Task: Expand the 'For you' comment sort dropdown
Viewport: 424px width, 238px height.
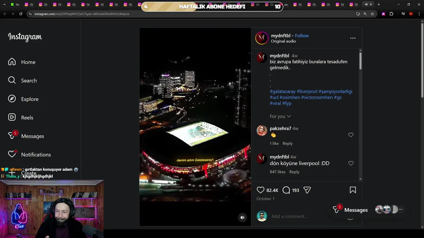Action: [x=280, y=116]
